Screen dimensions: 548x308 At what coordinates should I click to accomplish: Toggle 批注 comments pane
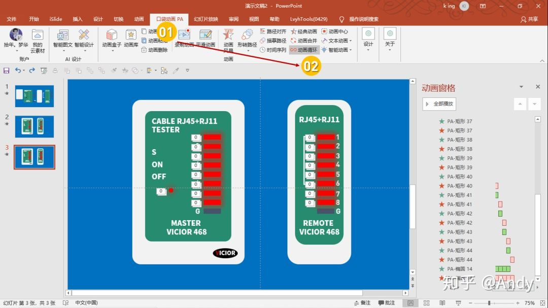pyautogui.click(x=387, y=303)
